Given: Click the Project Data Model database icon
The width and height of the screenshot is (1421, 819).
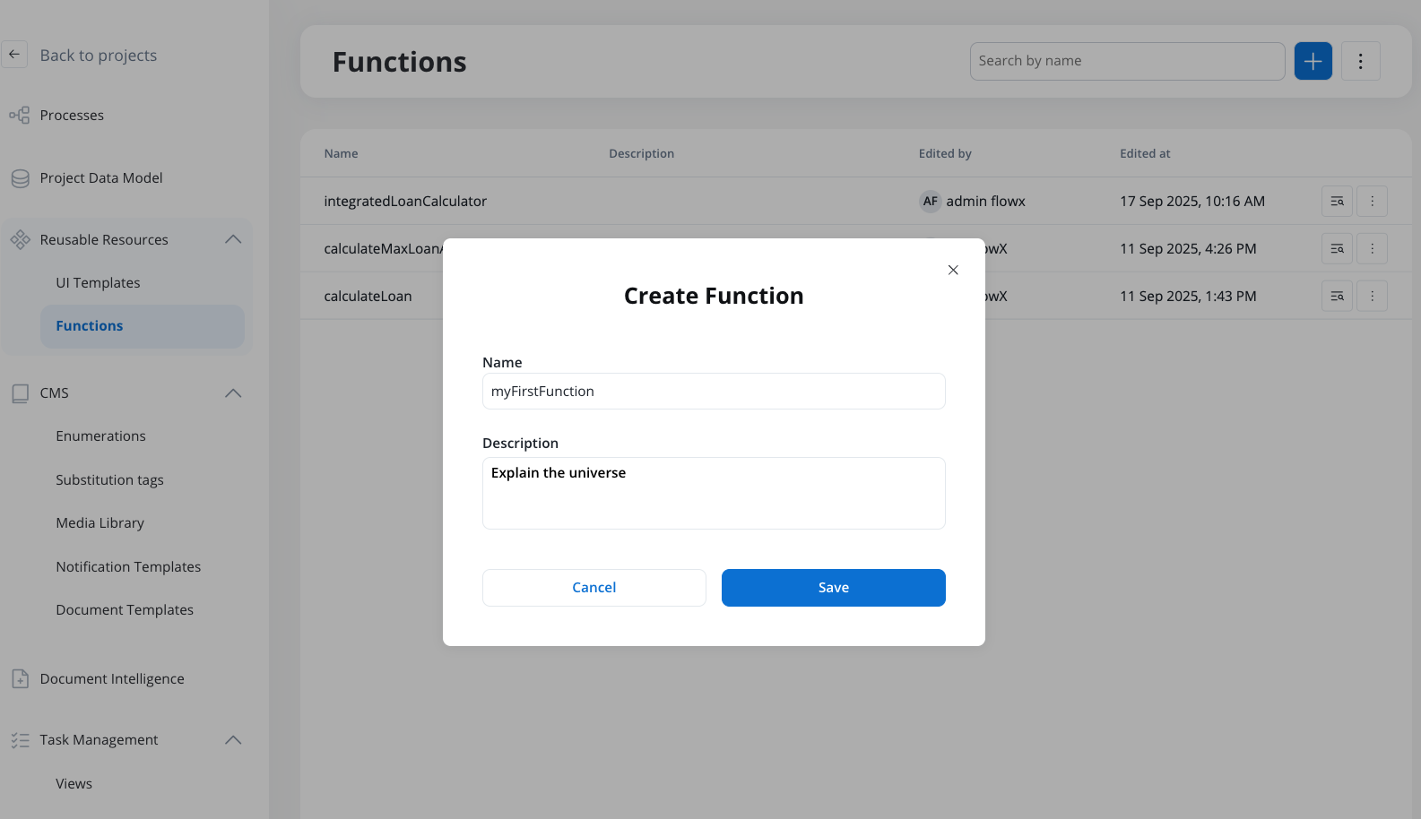Looking at the screenshot, I should click(x=20, y=178).
